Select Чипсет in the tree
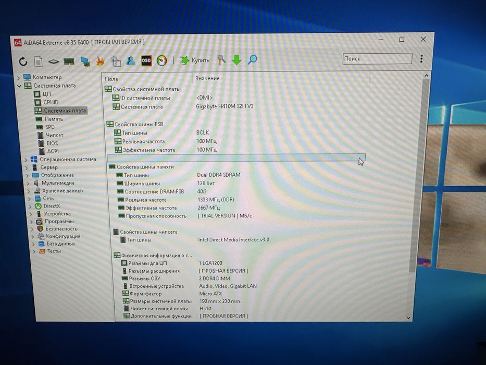This screenshot has height=365, width=486. [x=54, y=135]
